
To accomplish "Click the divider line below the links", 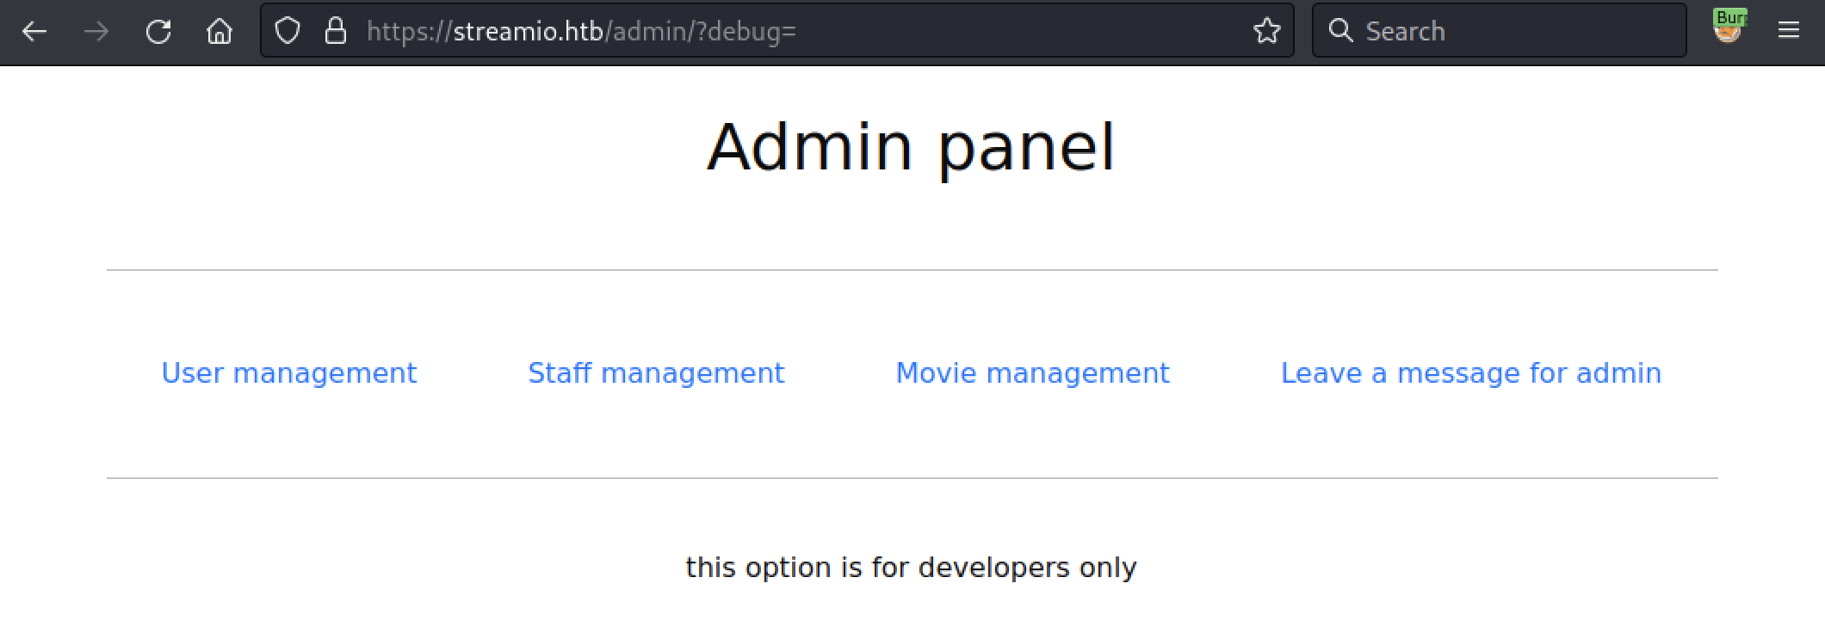I will [911, 478].
